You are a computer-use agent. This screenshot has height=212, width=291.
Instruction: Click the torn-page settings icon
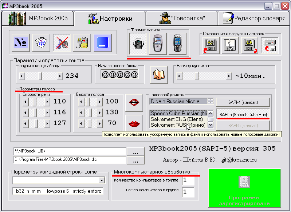(230, 45)
